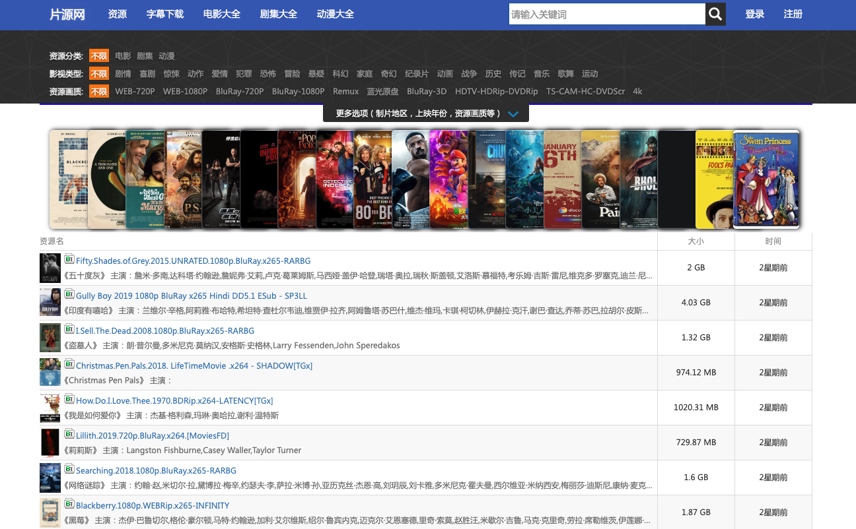Screen dimensions: 856x529
Task: Click BT icon beside Lillith.2019 torrent
Action: (69, 433)
